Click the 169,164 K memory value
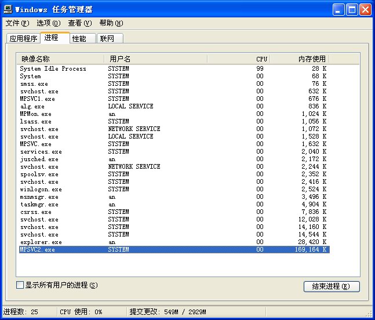Image resolution: width=375 pixels, height=320 pixels. pos(311,249)
